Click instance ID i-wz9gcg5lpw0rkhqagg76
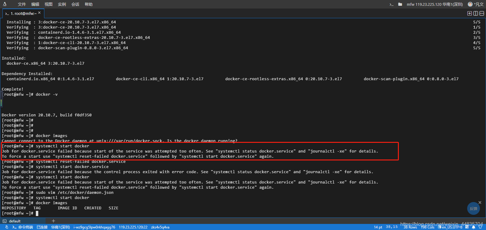The image size is (486, 230). coord(94,227)
